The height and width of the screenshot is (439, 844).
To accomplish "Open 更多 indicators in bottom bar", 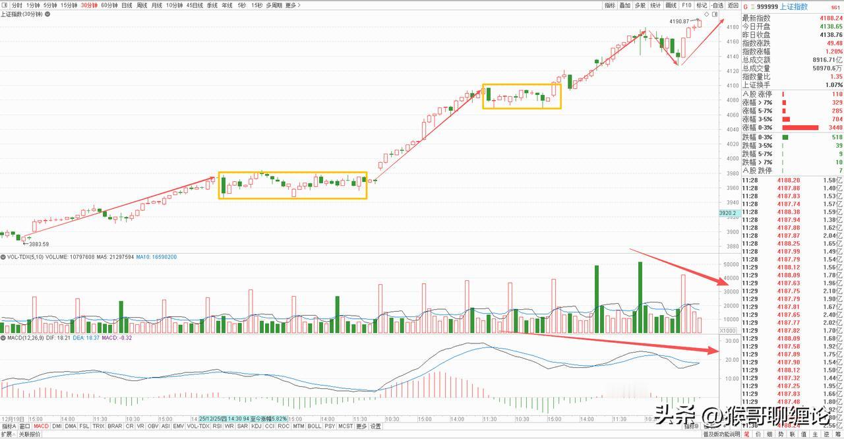I will click(361, 426).
